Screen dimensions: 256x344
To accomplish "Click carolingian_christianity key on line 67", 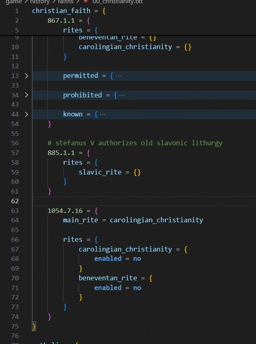I will [x=125, y=249].
